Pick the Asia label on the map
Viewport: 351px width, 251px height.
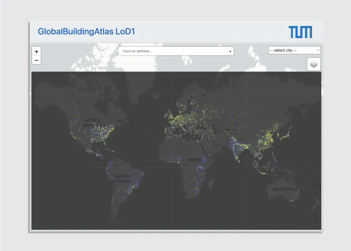[231, 130]
